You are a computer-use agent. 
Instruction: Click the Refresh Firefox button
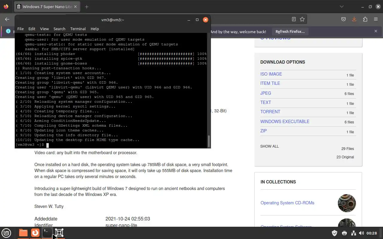290,31
